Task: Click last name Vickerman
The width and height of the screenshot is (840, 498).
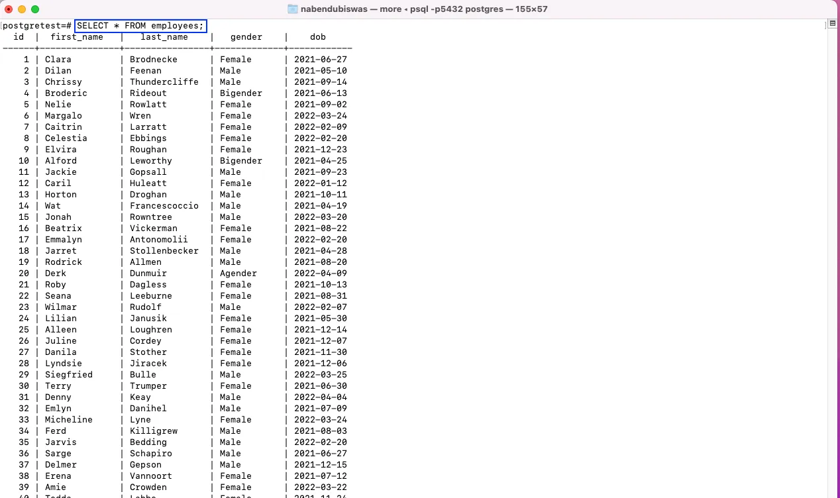Action: pyautogui.click(x=154, y=228)
